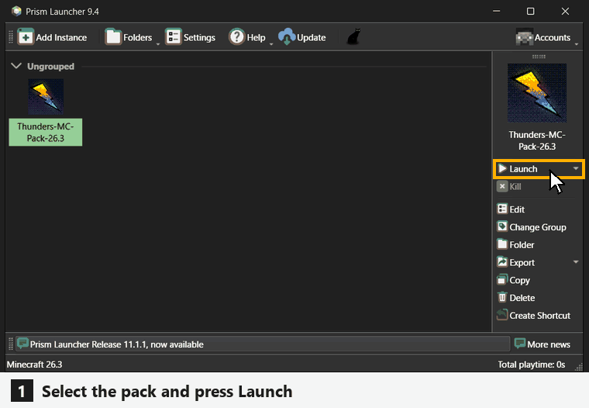Close the Prism Launcher window
The height and width of the screenshot is (408, 589).
tap(565, 12)
